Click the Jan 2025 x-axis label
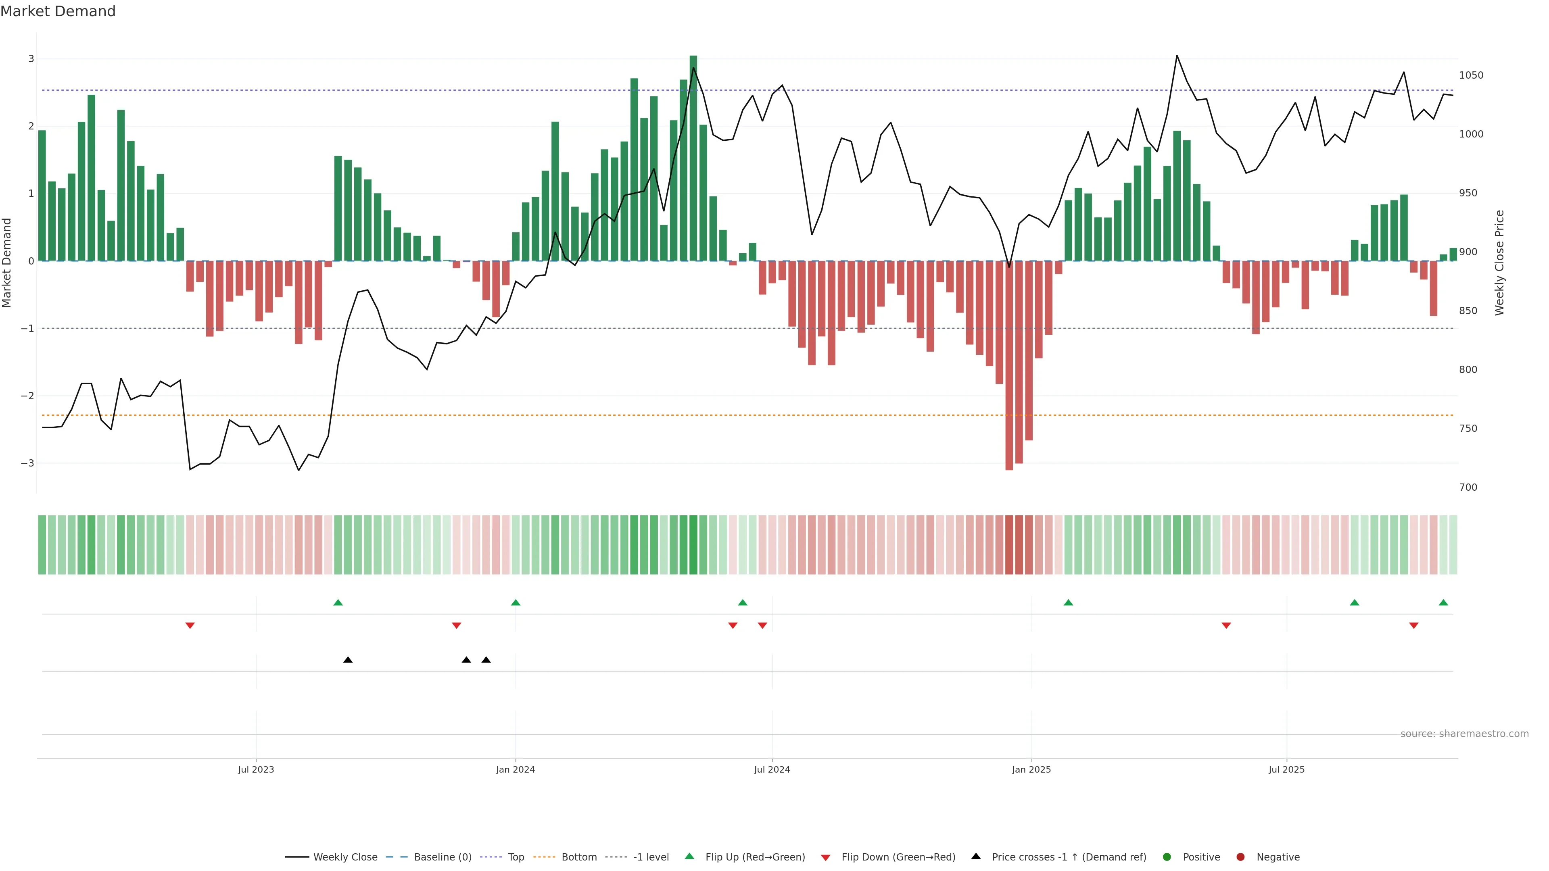Image resolution: width=1549 pixels, height=871 pixels. tap(1031, 769)
